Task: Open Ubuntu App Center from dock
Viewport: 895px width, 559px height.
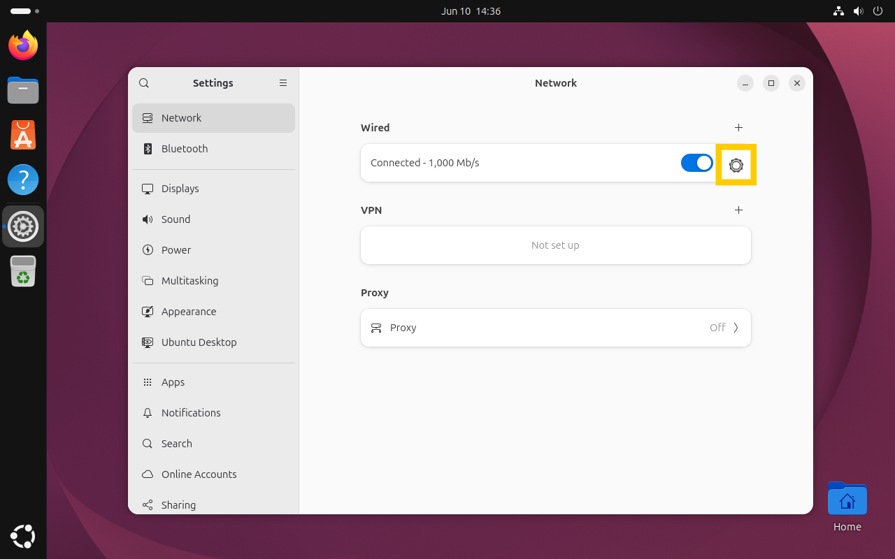Action: point(23,135)
